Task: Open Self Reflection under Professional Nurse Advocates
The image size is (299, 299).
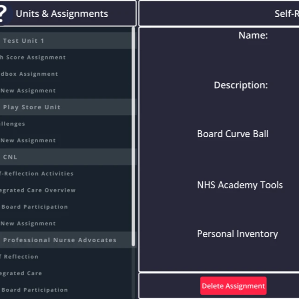Action: (x=19, y=257)
